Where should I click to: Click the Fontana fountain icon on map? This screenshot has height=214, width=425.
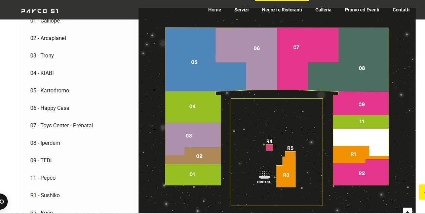[264, 175]
